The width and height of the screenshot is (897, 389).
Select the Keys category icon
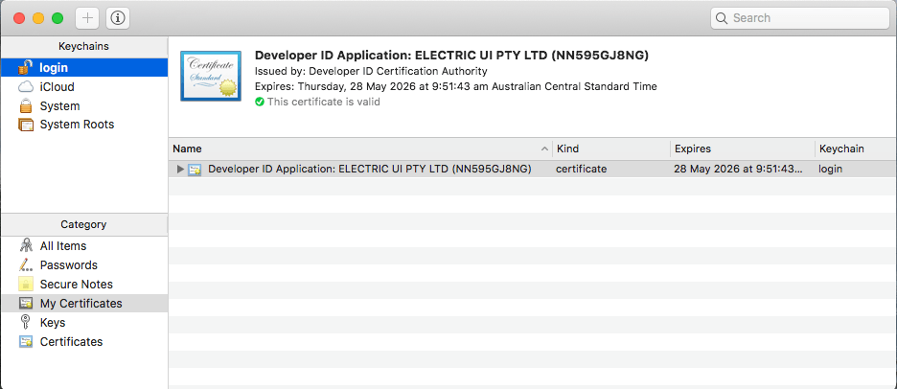click(26, 323)
